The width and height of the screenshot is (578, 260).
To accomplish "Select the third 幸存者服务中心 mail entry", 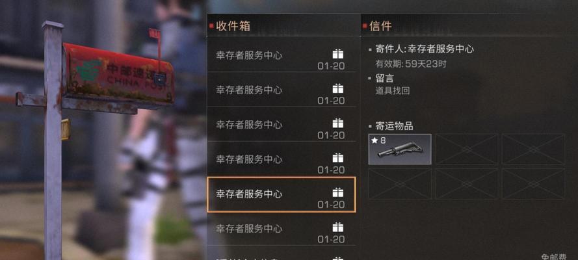I will coord(282,123).
